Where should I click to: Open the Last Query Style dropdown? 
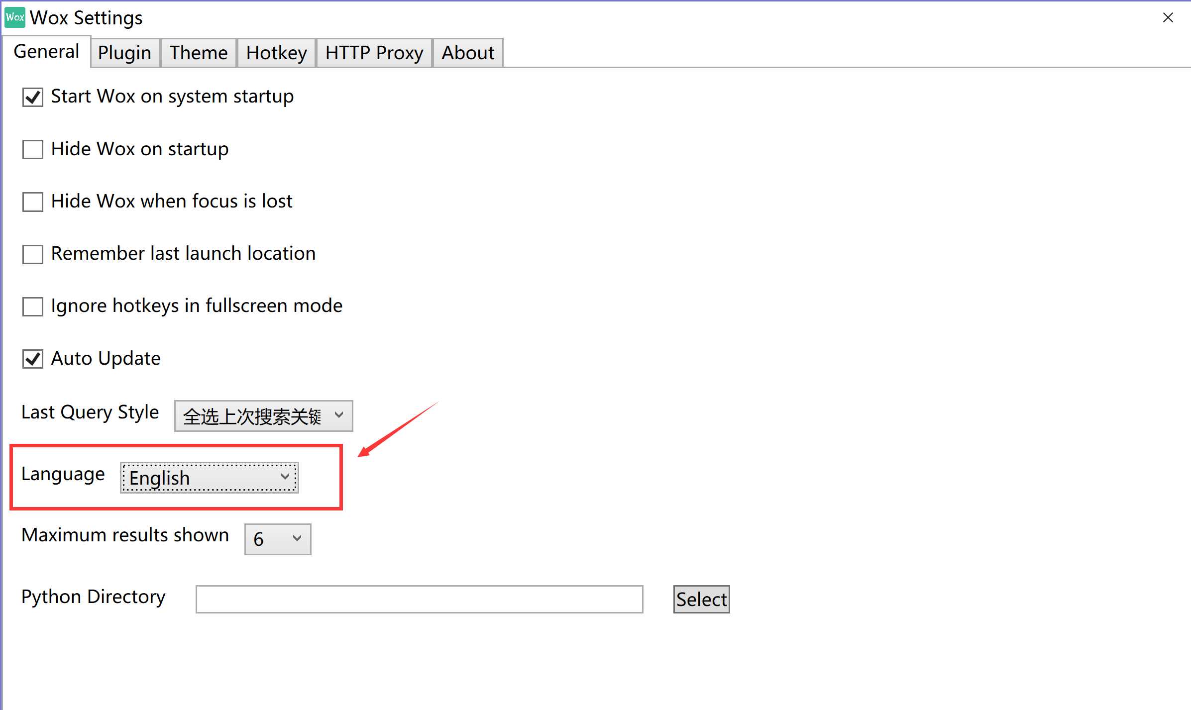[x=263, y=416]
